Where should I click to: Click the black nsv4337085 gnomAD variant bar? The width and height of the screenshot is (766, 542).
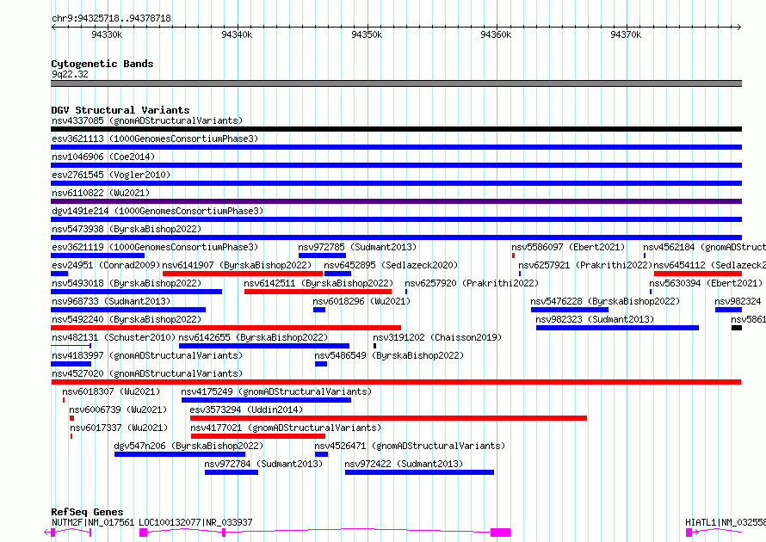pyautogui.click(x=396, y=129)
